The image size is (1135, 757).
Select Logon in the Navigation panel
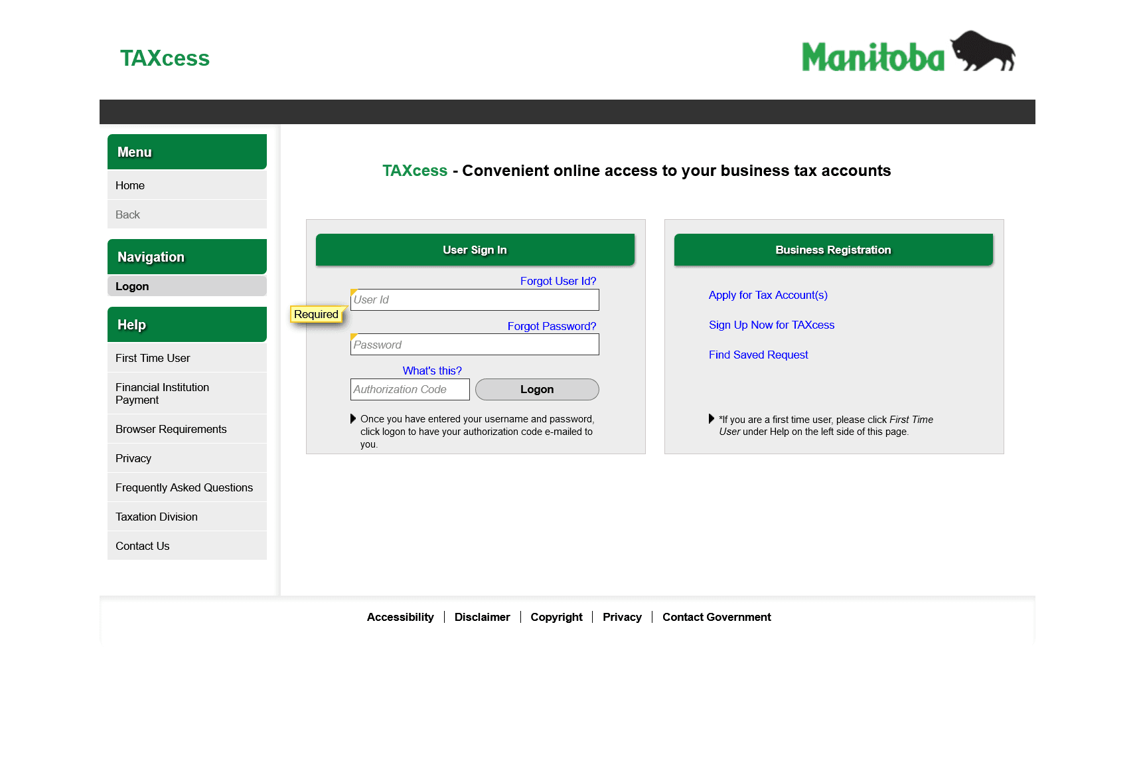pyautogui.click(x=187, y=286)
